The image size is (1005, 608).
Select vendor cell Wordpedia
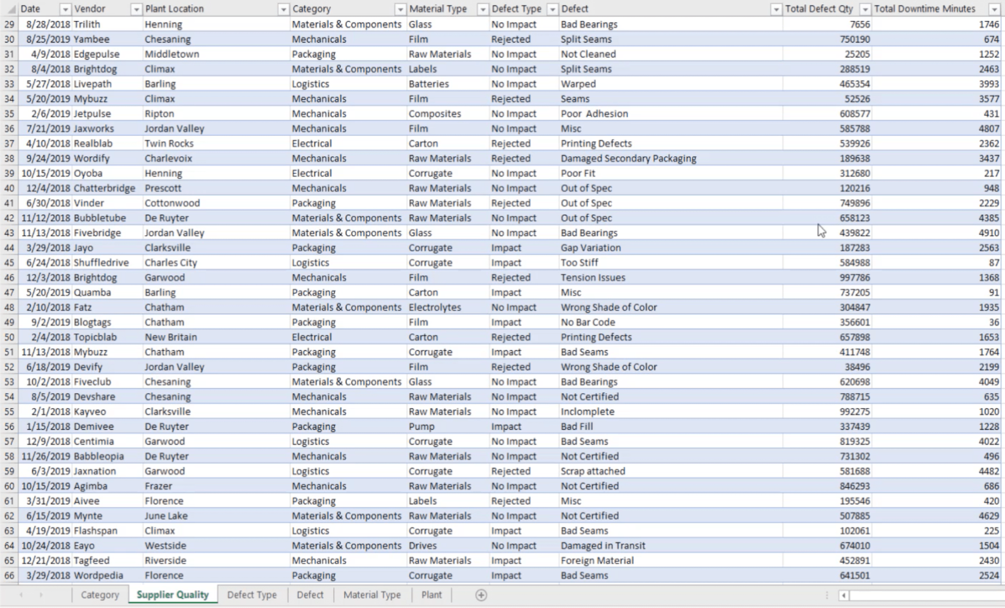pos(107,575)
